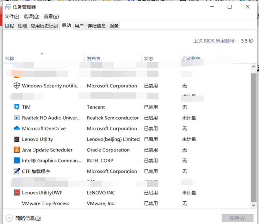The image size is (259, 224).
Task: Open the 查看(V) menu
Action: tap(51, 17)
